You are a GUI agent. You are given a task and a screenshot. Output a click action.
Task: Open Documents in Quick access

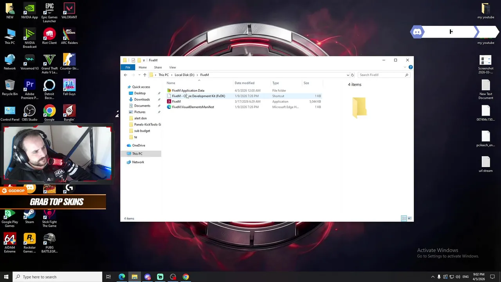point(142,106)
